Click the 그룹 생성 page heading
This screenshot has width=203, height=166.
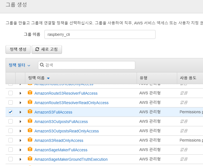(16, 5)
